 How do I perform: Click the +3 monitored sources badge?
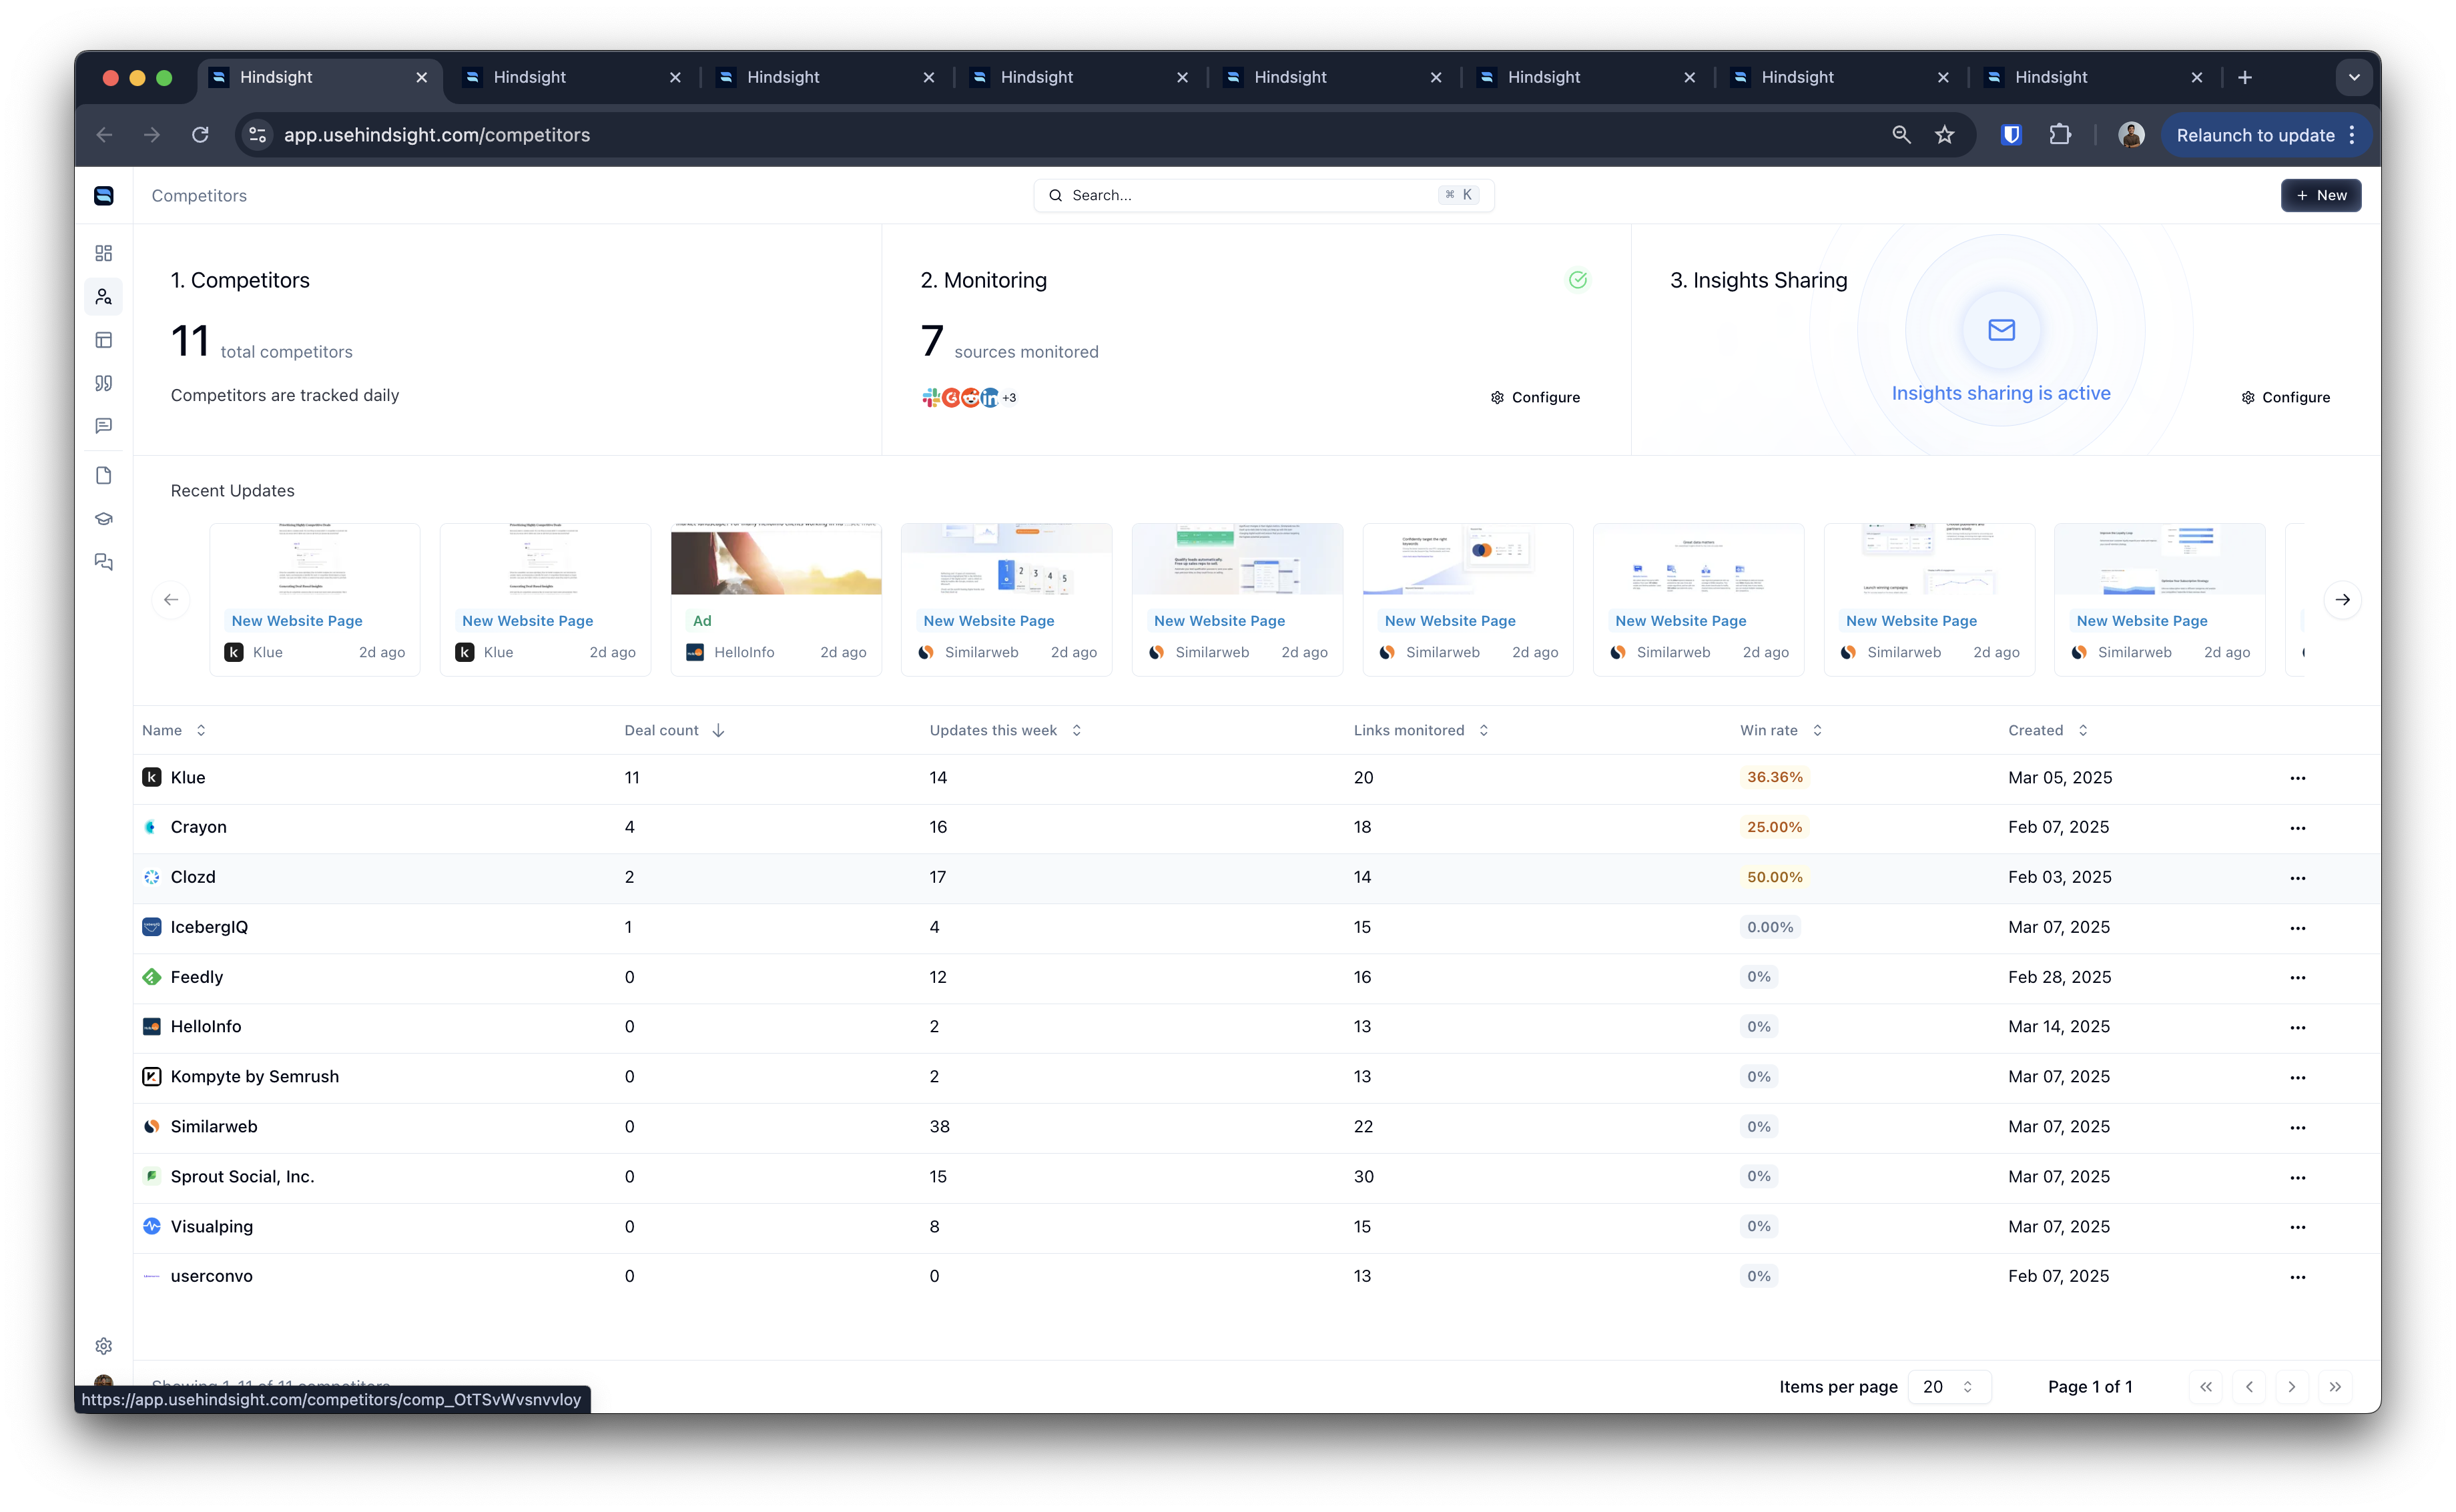[x=1009, y=398]
